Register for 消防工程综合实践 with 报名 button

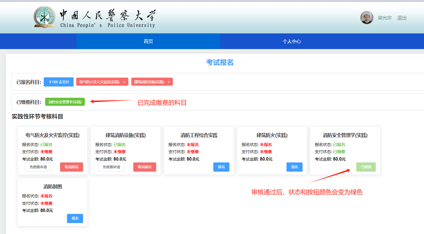tap(221, 167)
